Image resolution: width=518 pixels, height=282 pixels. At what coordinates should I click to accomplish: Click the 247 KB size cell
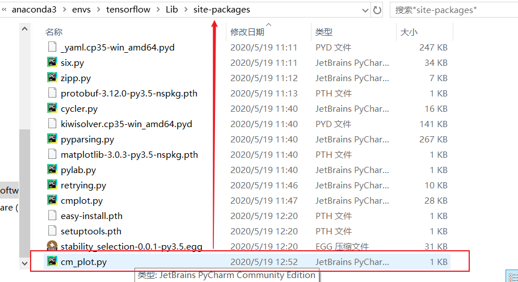tap(433, 48)
